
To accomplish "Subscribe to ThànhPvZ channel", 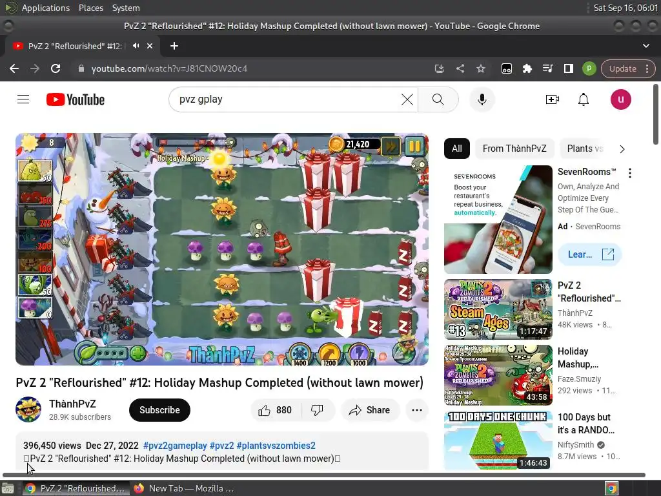I will [x=160, y=410].
